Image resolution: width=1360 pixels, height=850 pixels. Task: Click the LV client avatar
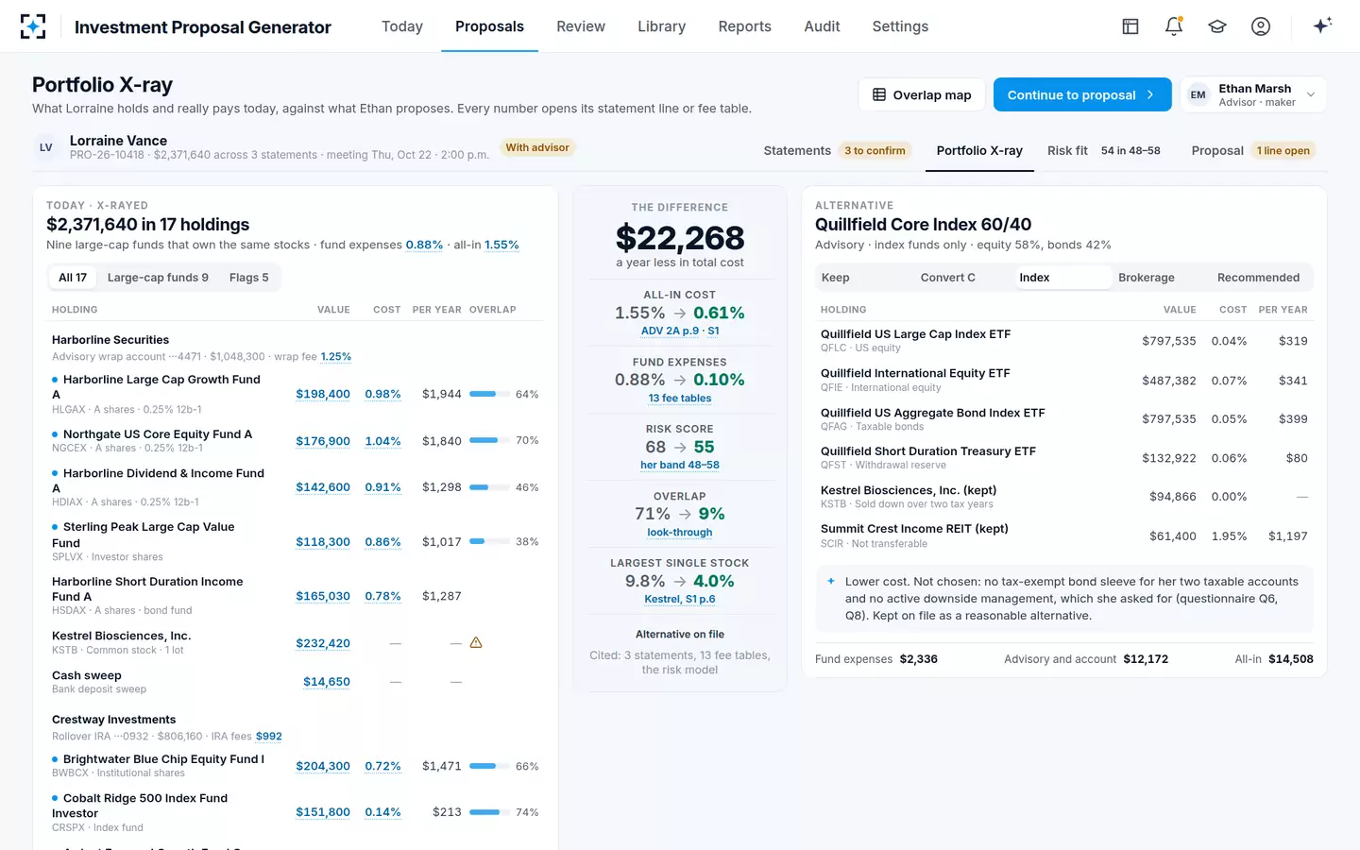[x=45, y=147]
